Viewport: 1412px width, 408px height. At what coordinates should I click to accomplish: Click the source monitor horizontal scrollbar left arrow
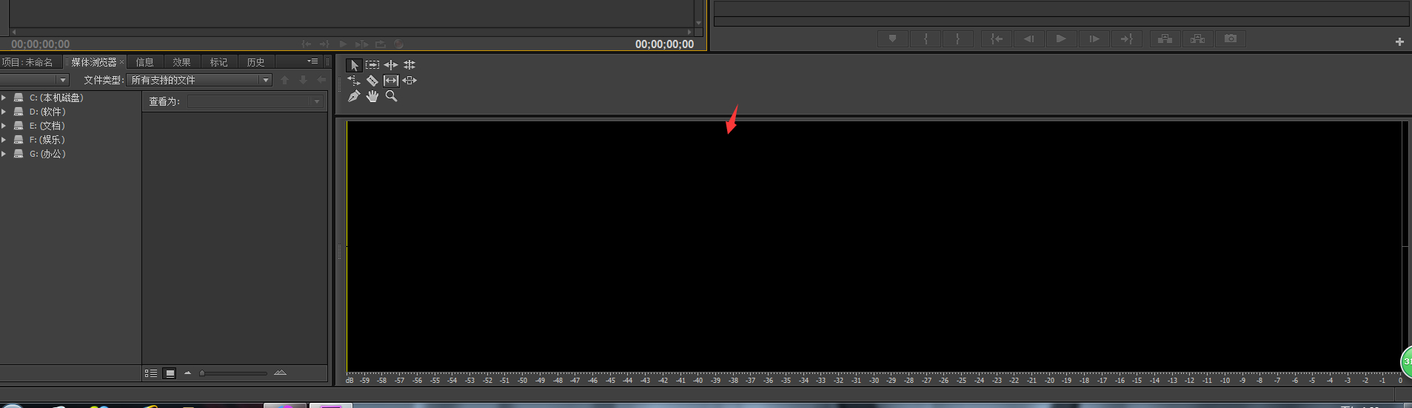[x=13, y=32]
